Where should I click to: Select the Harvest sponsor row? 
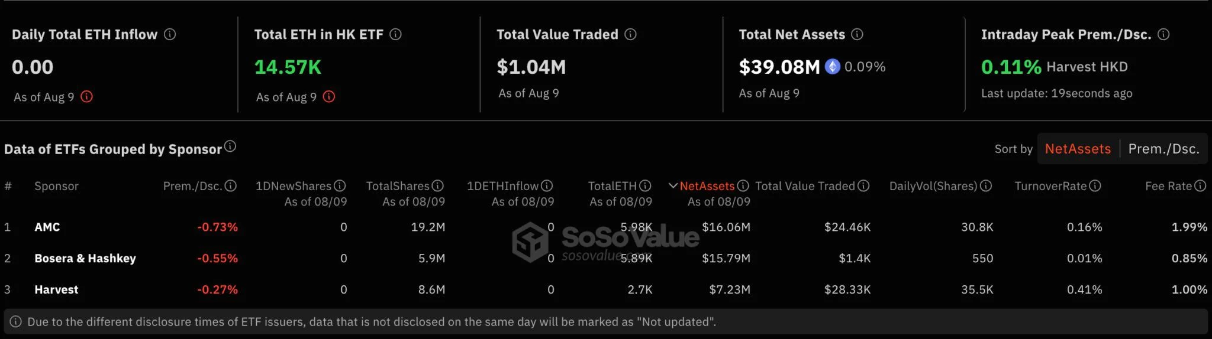click(606, 289)
